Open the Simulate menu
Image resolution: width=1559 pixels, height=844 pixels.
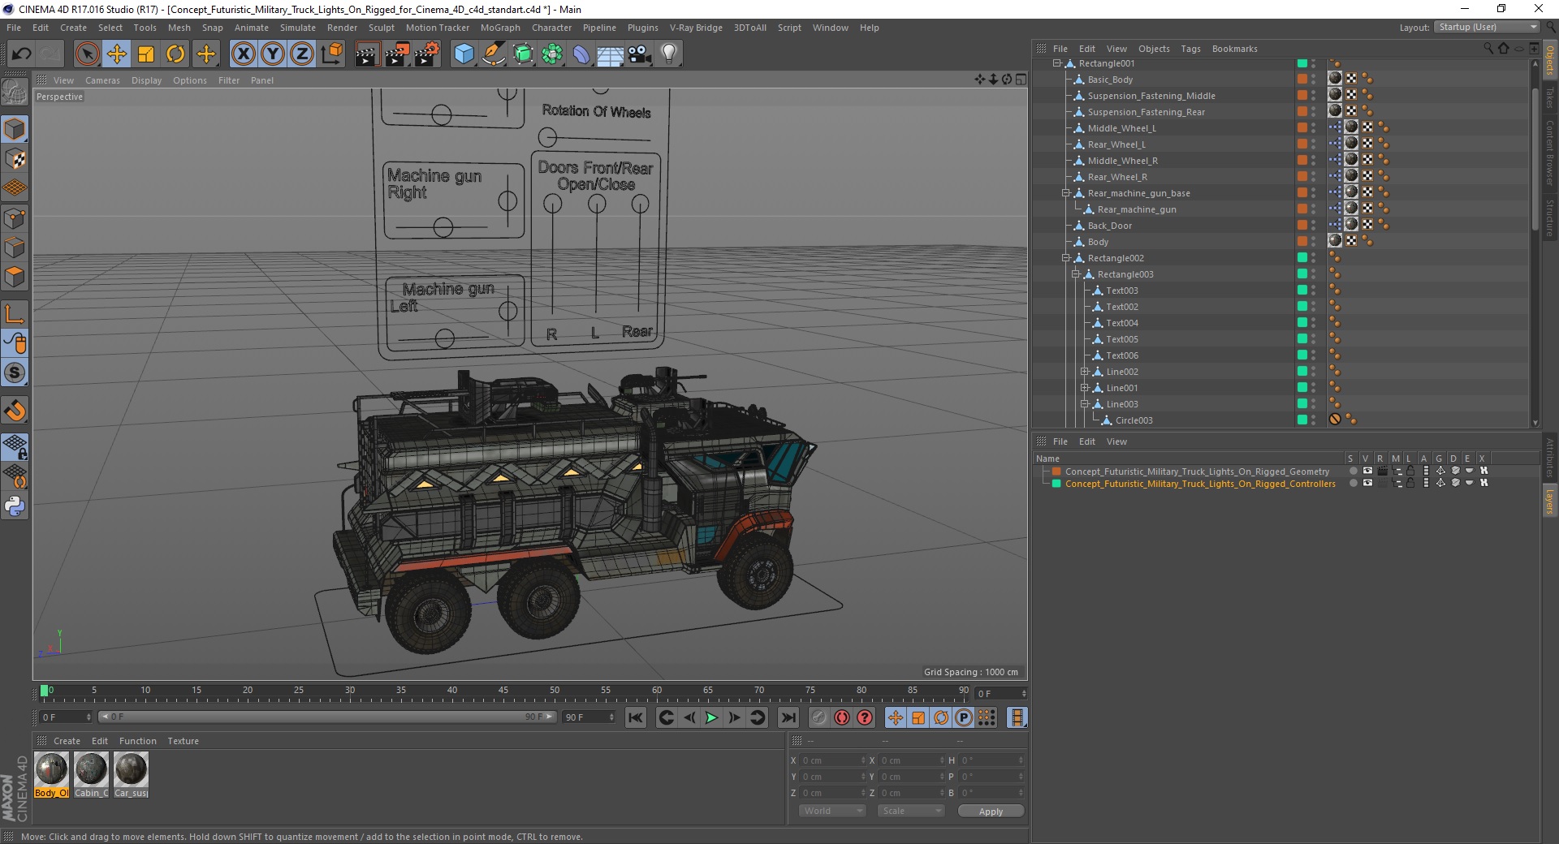coord(298,28)
